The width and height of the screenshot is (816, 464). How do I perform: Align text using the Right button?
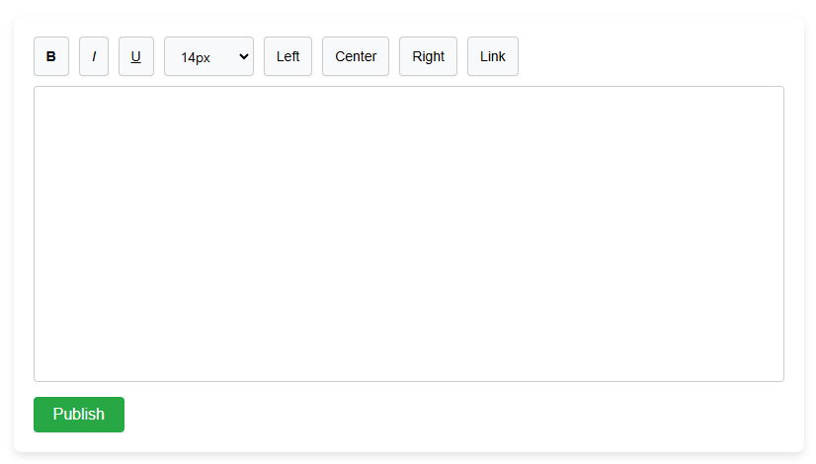click(x=428, y=56)
